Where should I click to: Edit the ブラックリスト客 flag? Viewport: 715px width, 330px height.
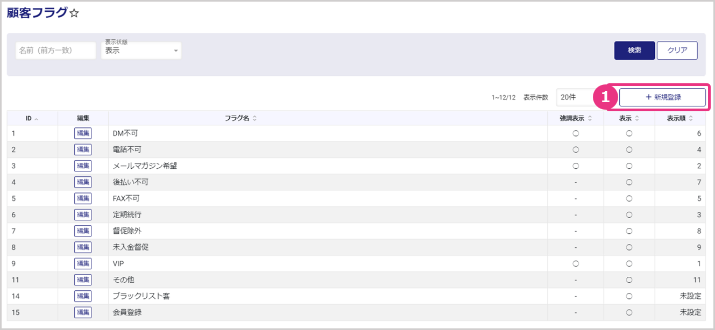(83, 296)
